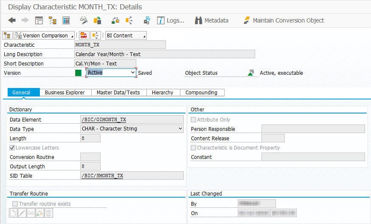Image resolution: width=371 pixels, height=224 pixels.
Task: Enable the Attribute Only checkbox
Action: pos(194,120)
